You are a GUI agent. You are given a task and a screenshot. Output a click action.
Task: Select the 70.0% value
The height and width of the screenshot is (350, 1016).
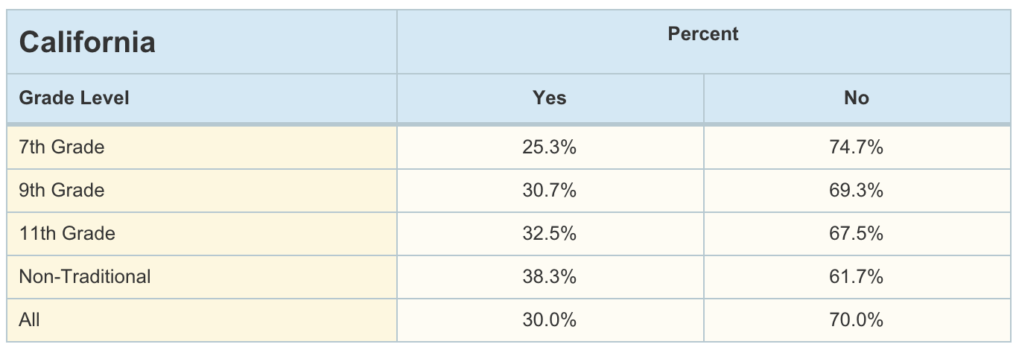[x=857, y=320]
